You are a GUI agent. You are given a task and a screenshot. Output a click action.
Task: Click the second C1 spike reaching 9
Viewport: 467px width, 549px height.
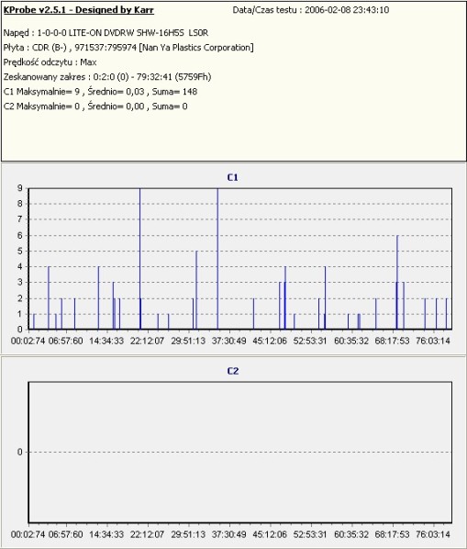217,258
